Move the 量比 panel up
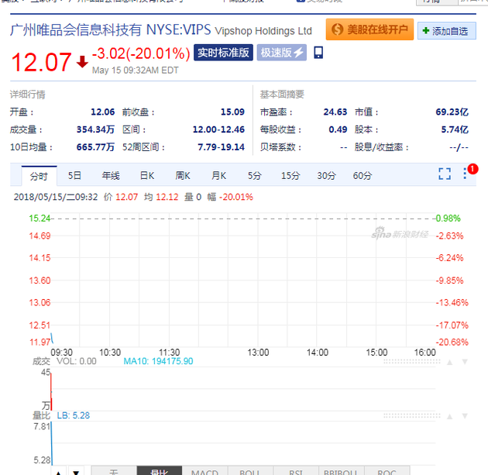Screen dimensions: 488x475 pos(449,416)
